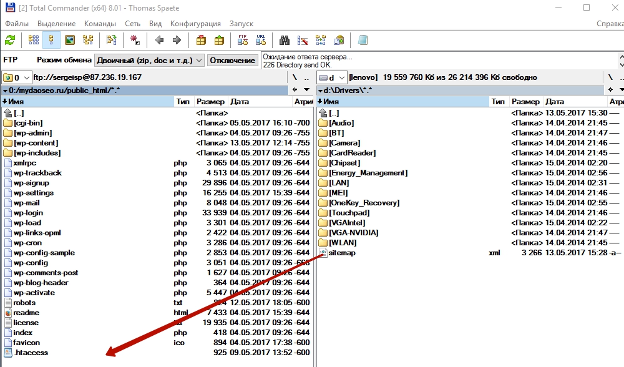Image resolution: width=624 pixels, height=367 pixels.
Task: Click the green Refresh panel icon
Action: pos(10,40)
